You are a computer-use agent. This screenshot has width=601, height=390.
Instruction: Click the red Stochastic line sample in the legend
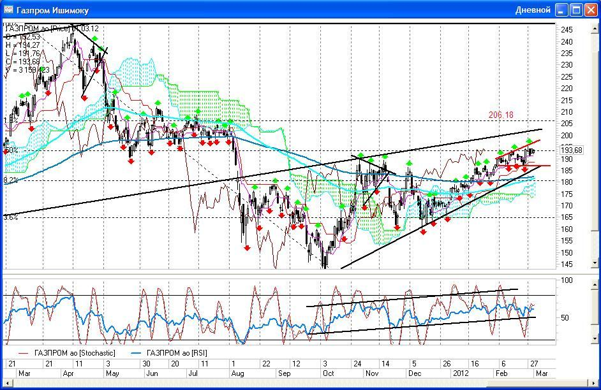pos(24,353)
